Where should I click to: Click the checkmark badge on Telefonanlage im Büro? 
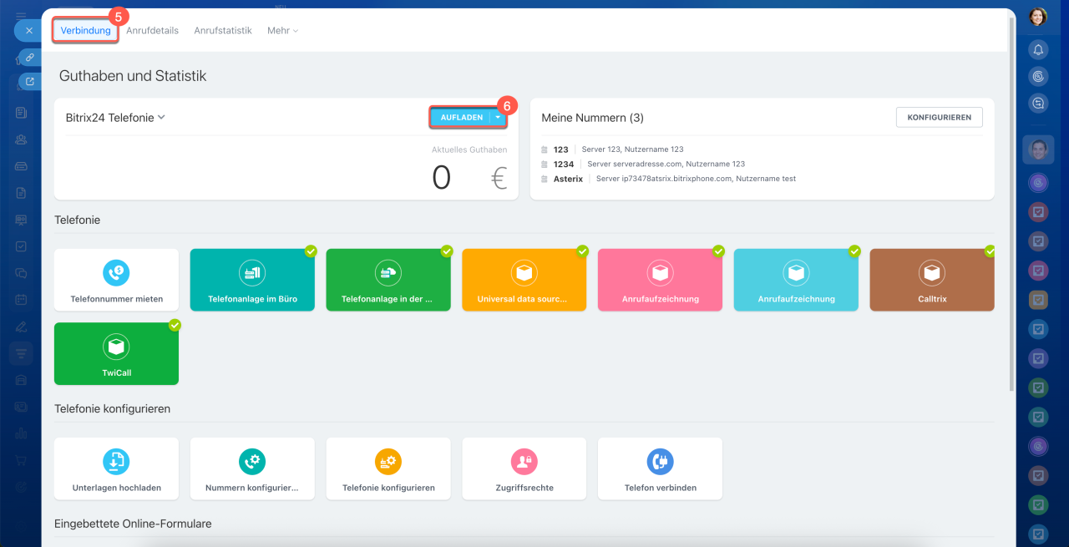point(311,251)
